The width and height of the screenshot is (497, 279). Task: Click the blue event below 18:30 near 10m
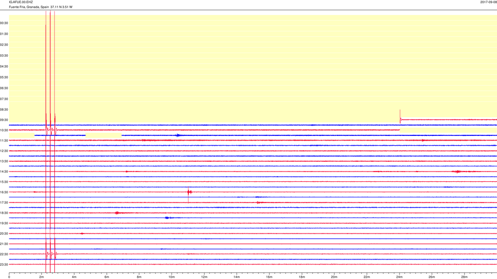tap(167, 218)
